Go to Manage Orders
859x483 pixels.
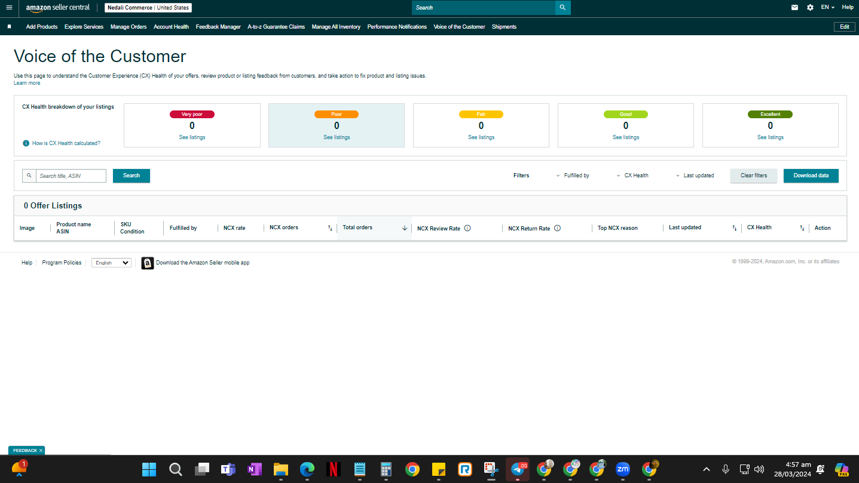(x=129, y=27)
